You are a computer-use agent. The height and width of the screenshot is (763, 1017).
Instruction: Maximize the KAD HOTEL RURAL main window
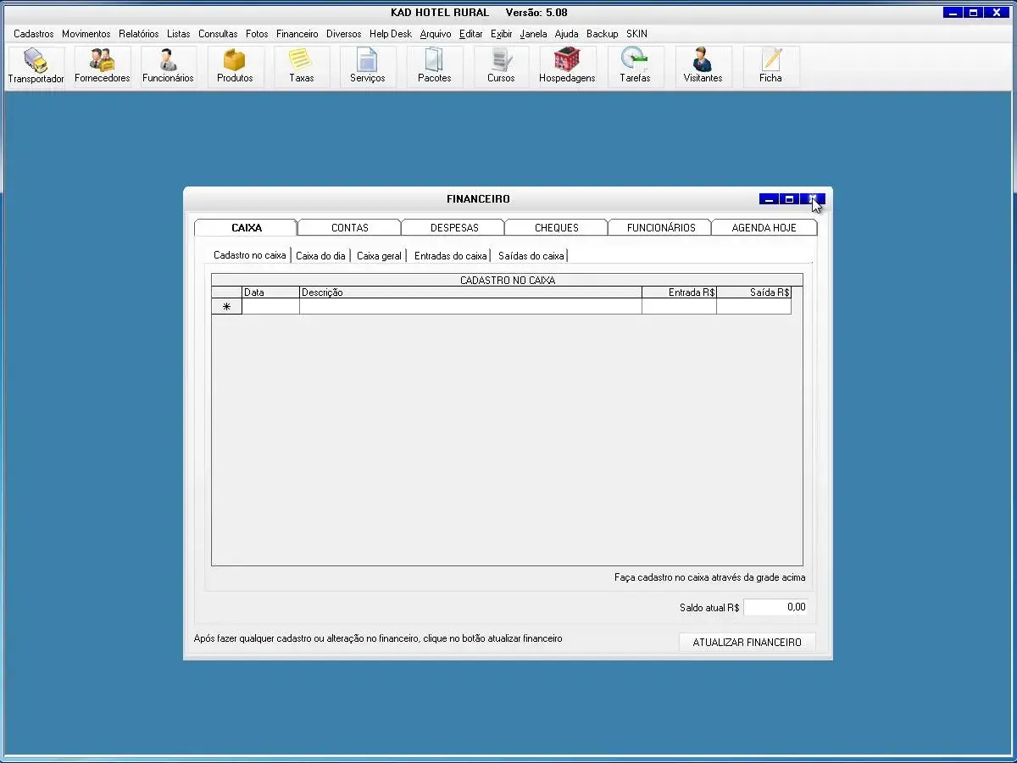coord(974,13)
